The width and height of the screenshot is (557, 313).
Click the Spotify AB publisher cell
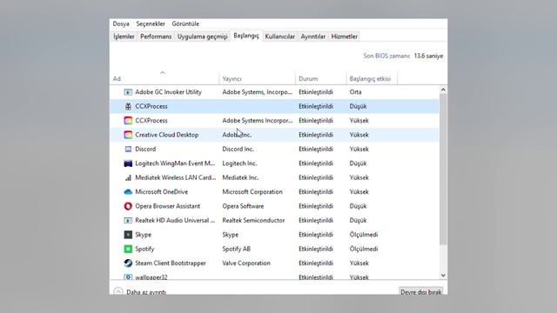tap(236, 249)
